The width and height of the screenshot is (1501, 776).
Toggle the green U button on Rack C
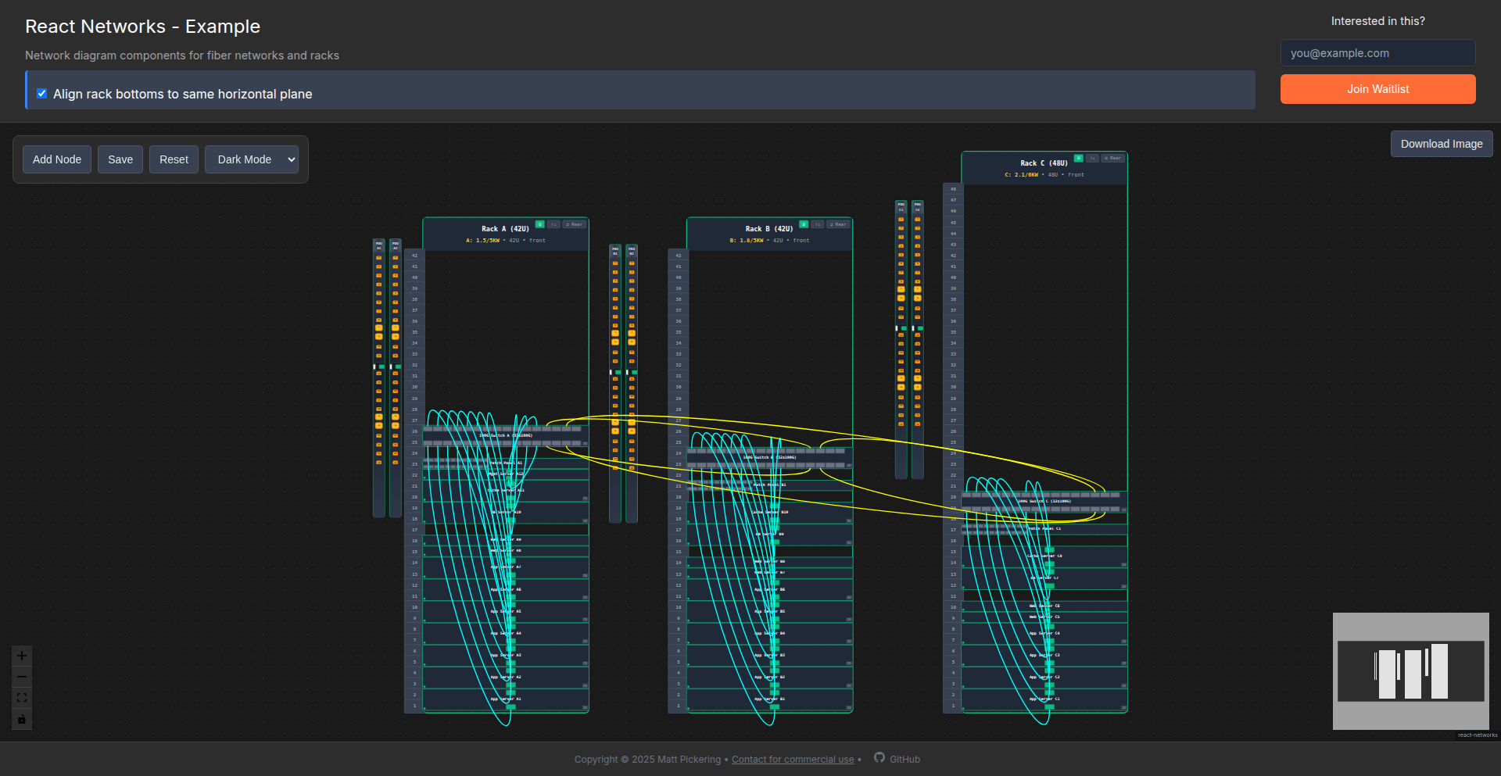coord(1079,158)
